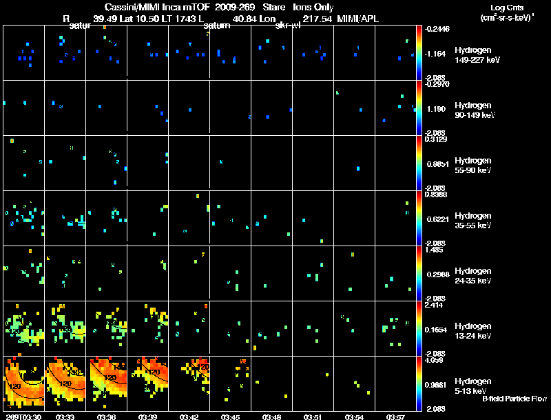Click the Hydrogen 13-24 keV row label

(x=472, y=331)
